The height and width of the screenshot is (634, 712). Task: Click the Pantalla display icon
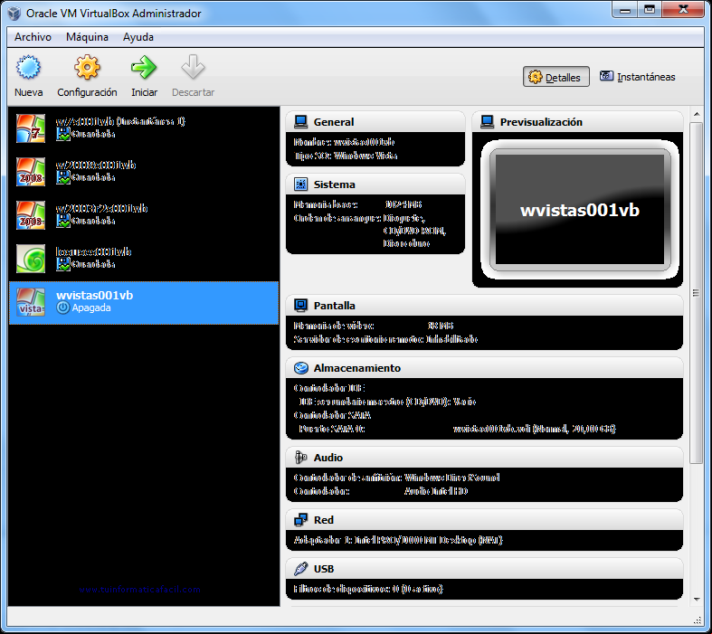[x=300, y=306]
